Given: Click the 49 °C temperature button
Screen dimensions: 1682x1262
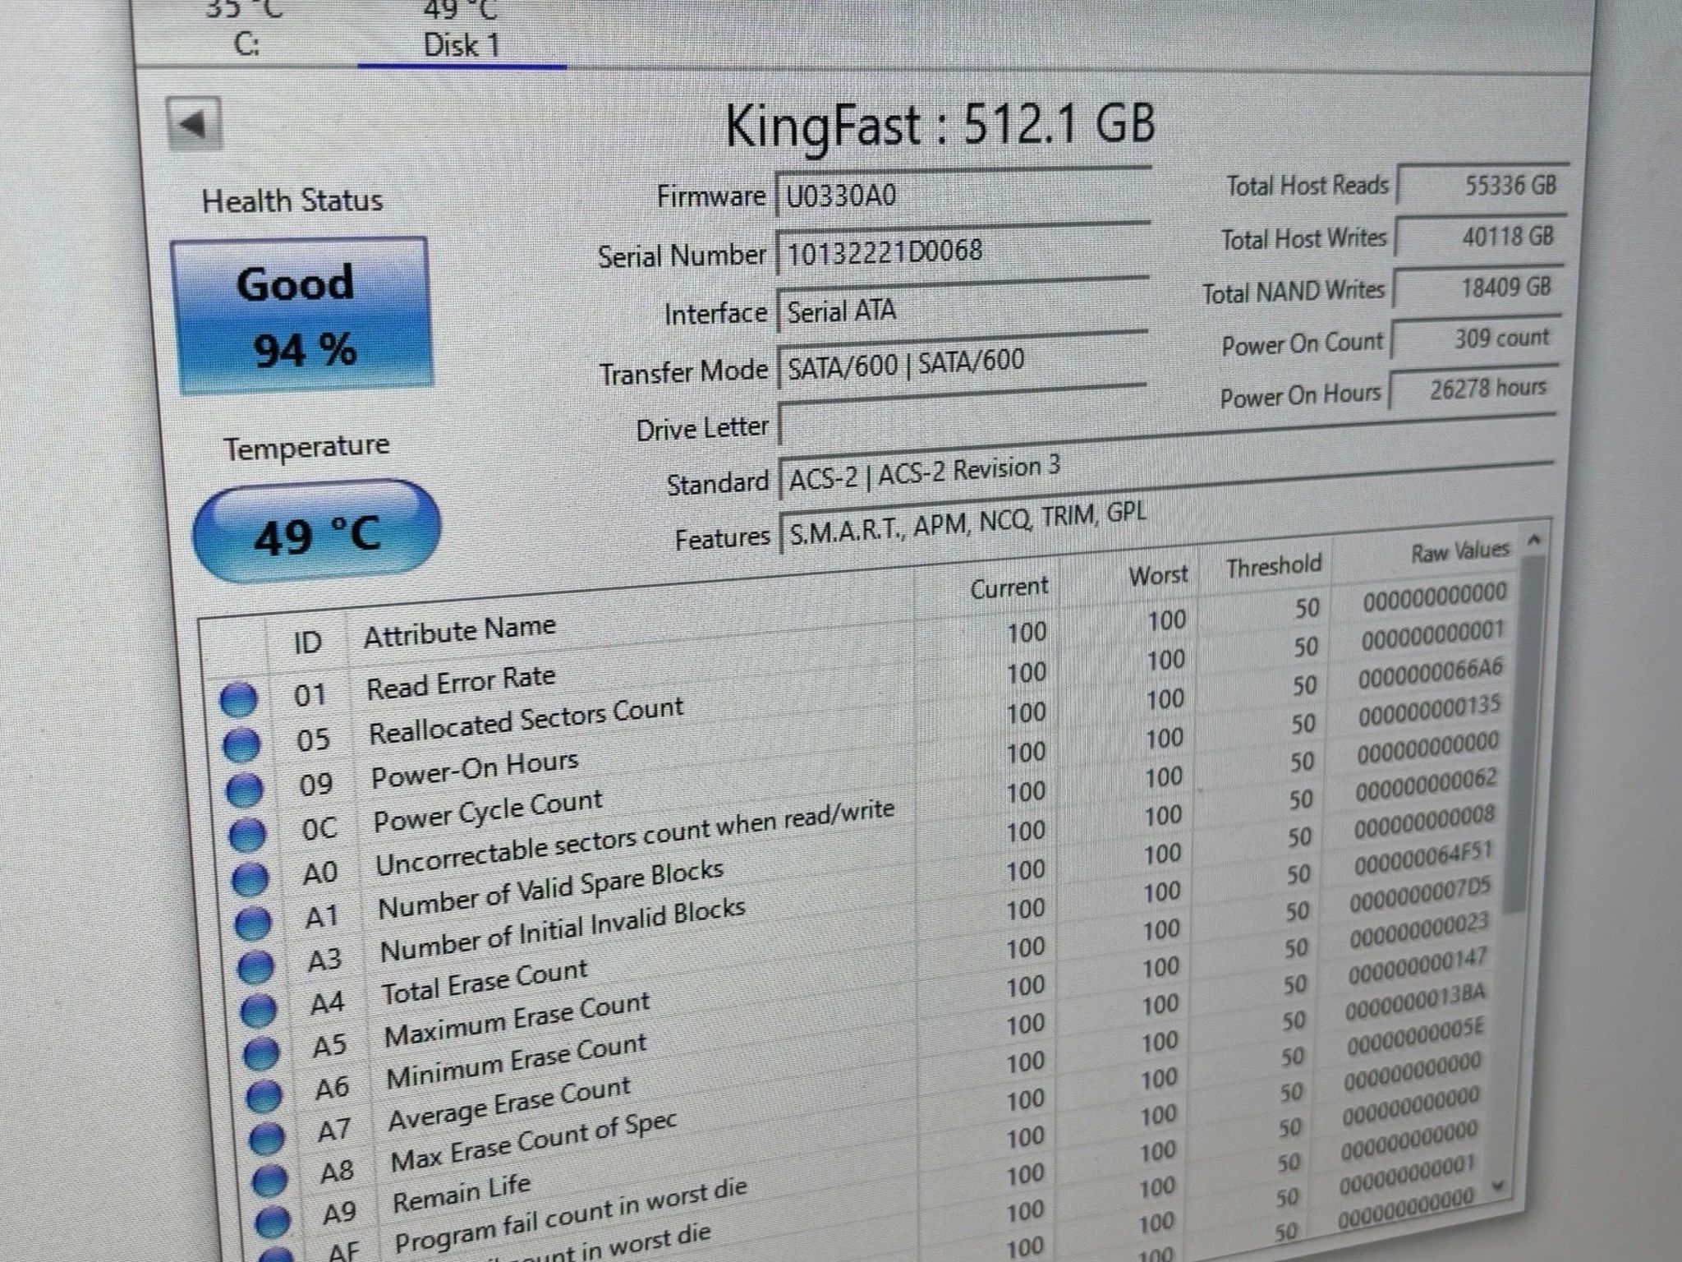Looking at the screenshot, I should [x=316, y=532].
